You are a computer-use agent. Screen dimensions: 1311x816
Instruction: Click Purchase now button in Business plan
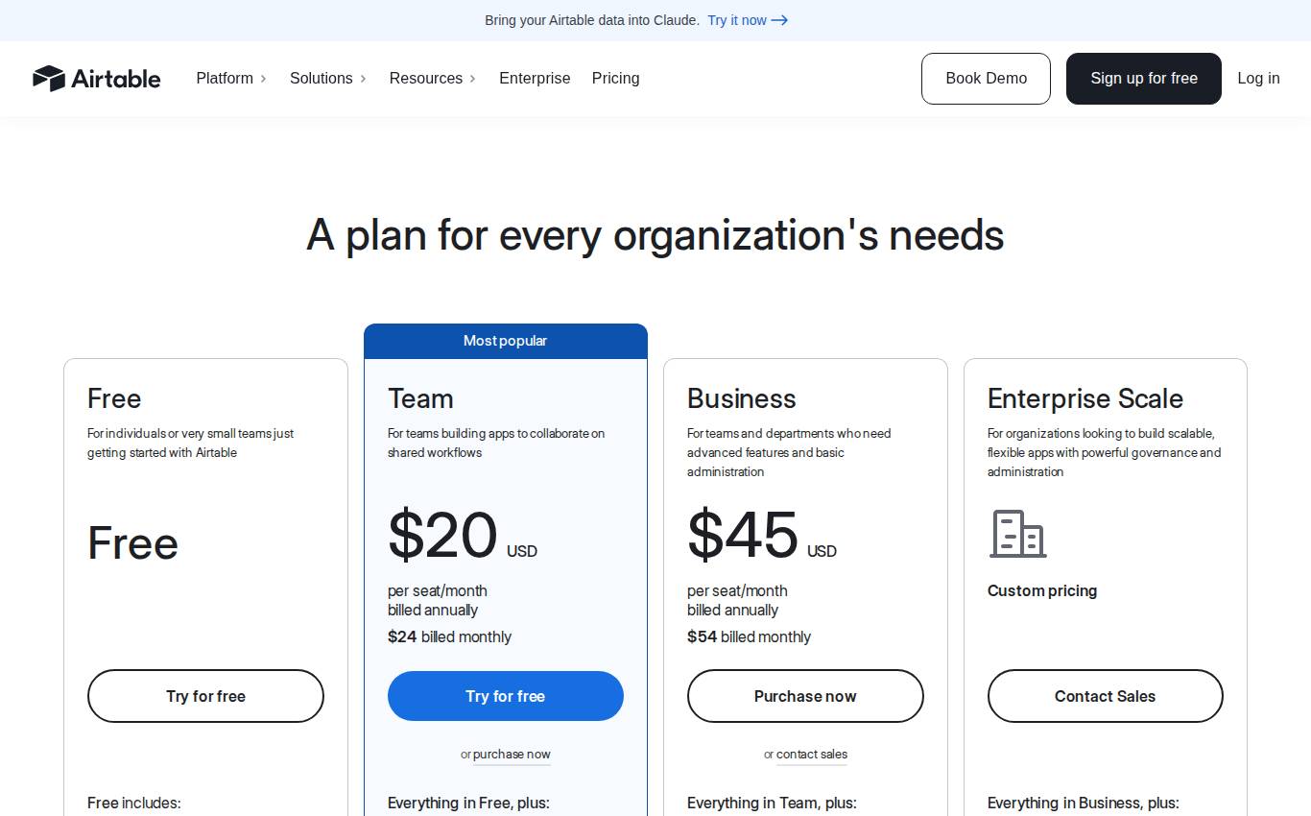(x=805, y=696)
